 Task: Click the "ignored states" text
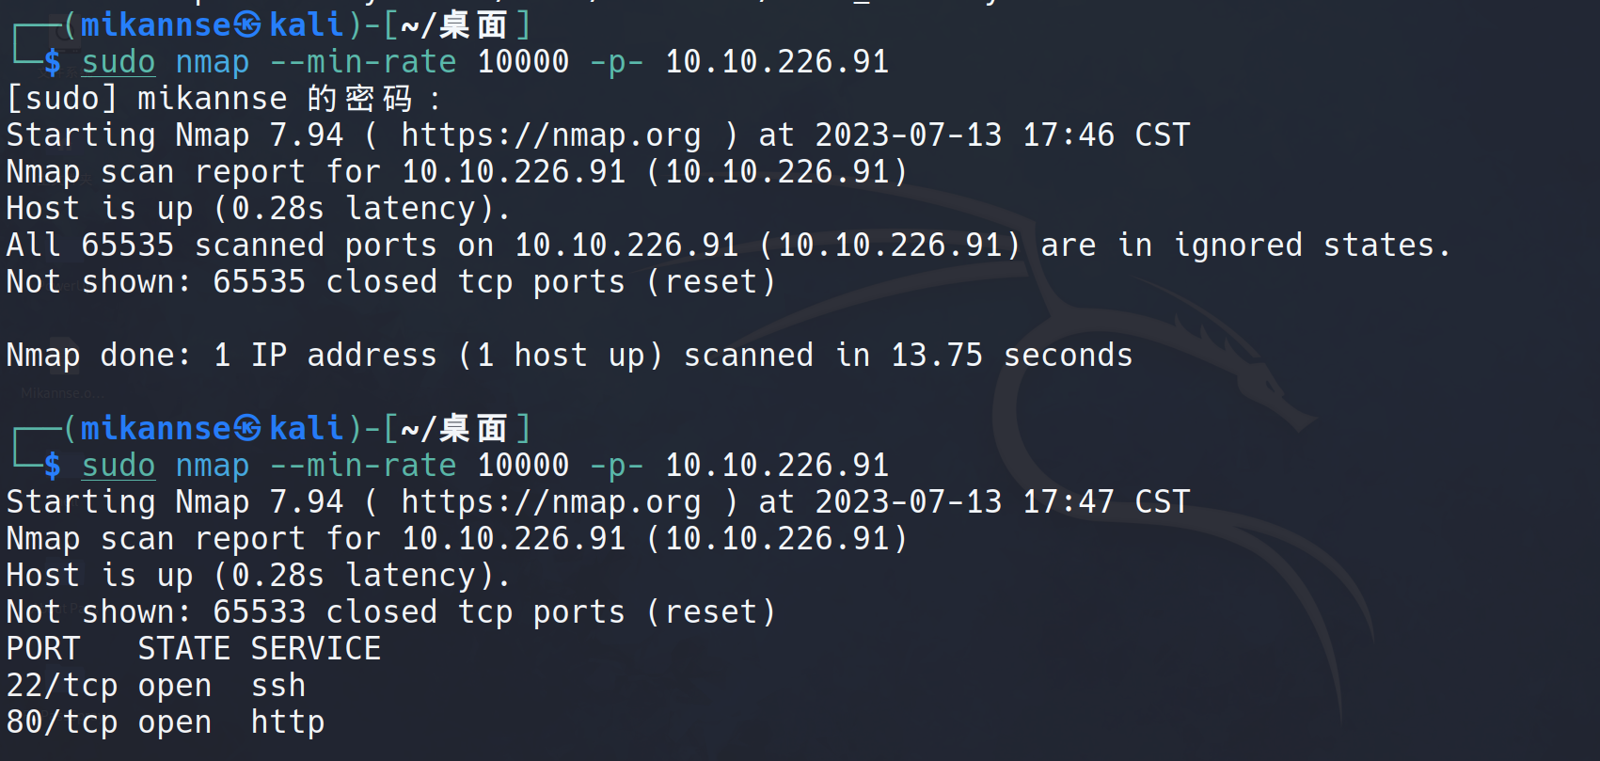coord(1312,246)
